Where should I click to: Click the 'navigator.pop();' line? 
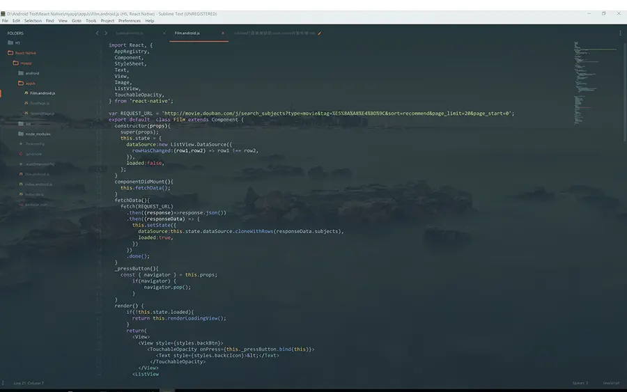[167, 287]
